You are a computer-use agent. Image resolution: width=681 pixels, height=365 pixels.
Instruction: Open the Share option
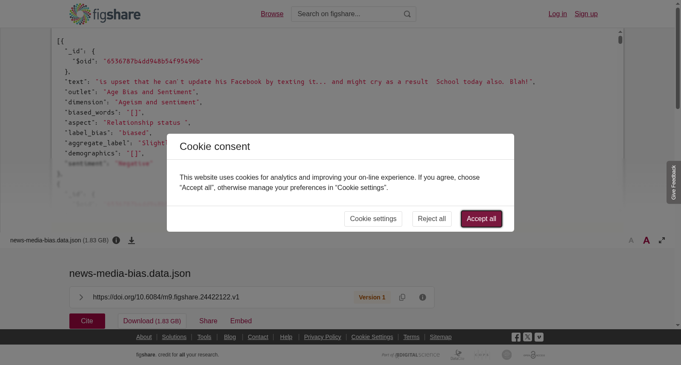tap(208, 321)
